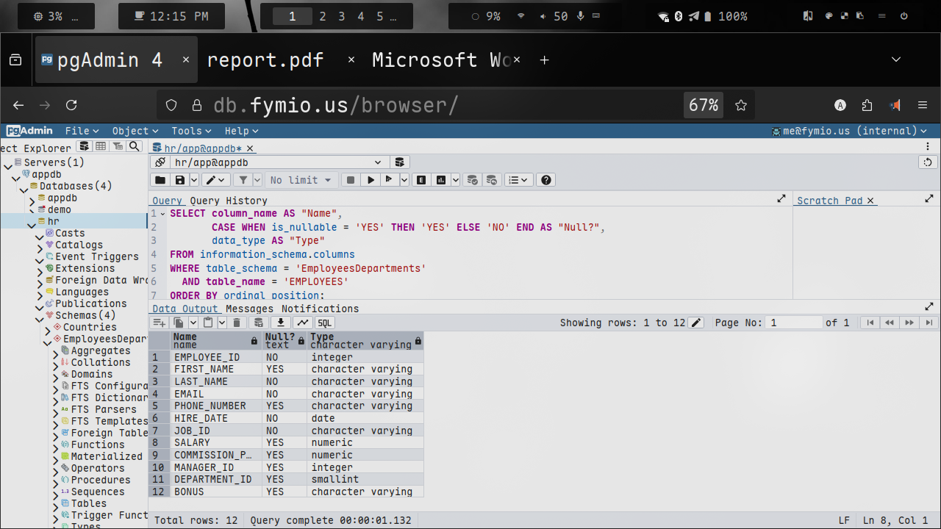The width and height of the screenshot is (941, 529).
Task: Click the Explain query E icon
Action: coord(422,180)
